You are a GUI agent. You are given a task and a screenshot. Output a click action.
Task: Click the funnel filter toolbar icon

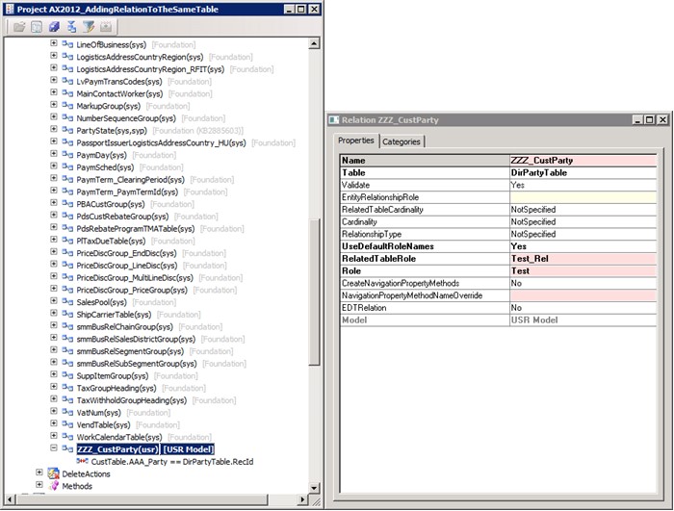89,27
